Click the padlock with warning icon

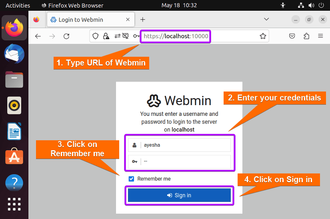pyautogui.click(x=106, y=36)
